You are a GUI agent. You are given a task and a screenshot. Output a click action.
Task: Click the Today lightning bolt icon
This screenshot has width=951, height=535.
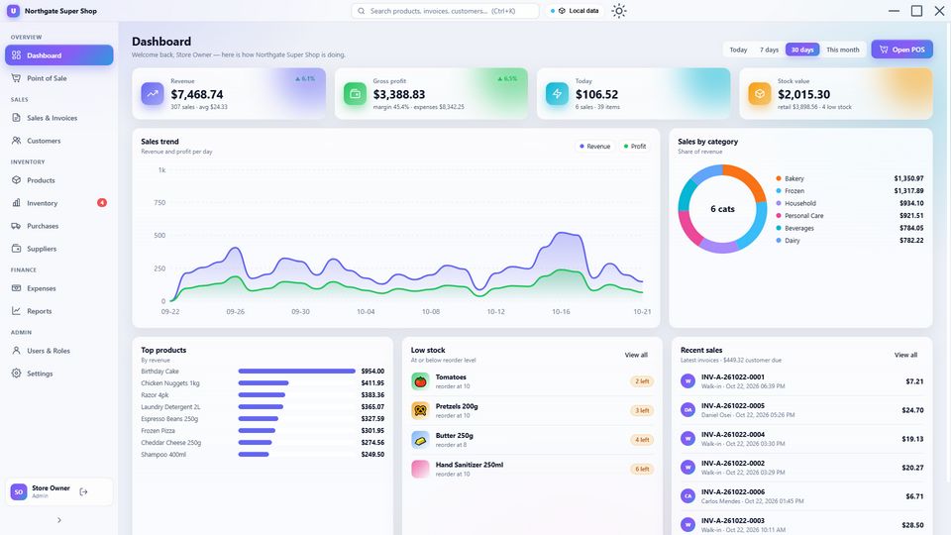coord(557,94)
